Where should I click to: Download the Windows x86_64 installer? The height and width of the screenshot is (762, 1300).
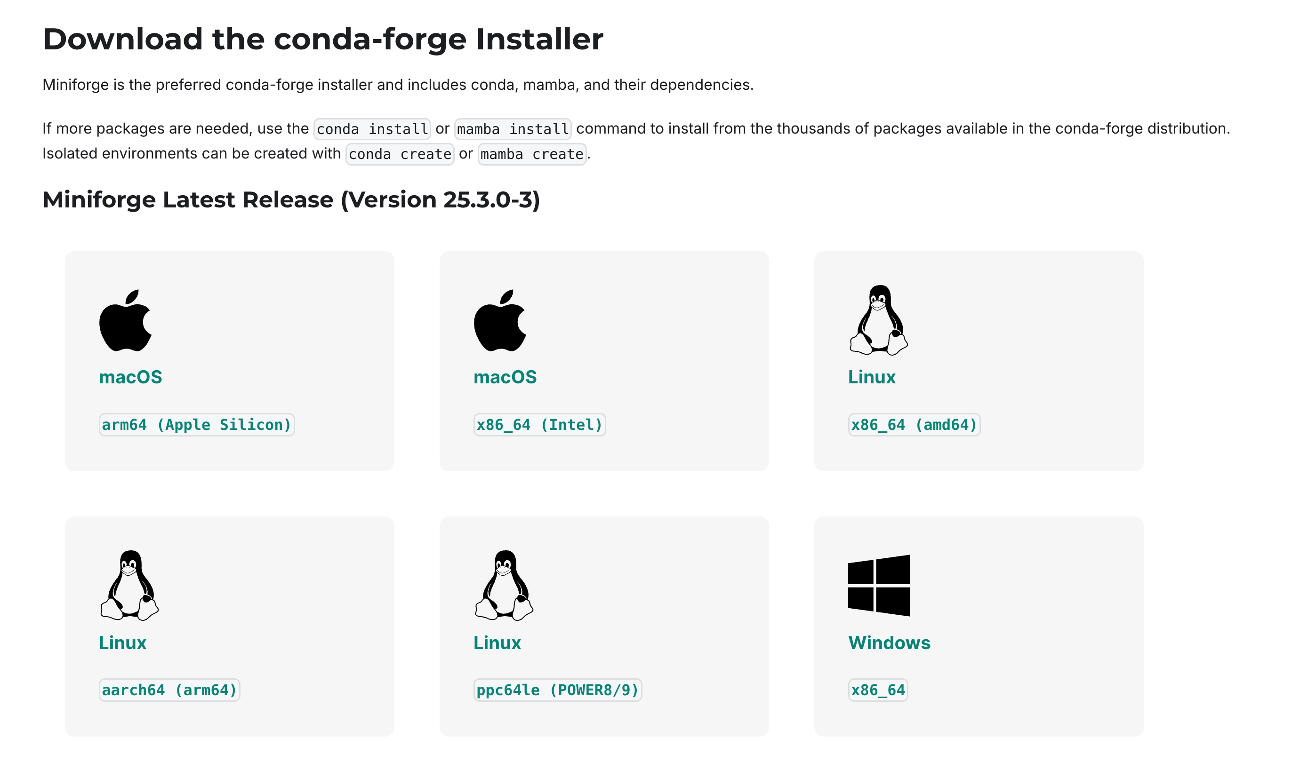878,690
